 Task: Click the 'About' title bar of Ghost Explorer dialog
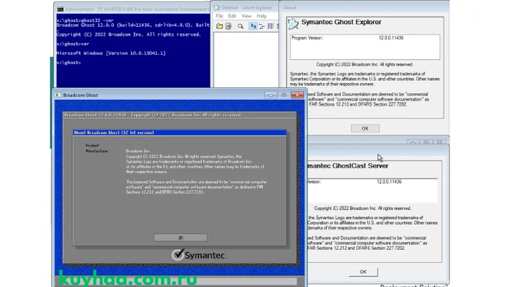(x=364, y=7)
